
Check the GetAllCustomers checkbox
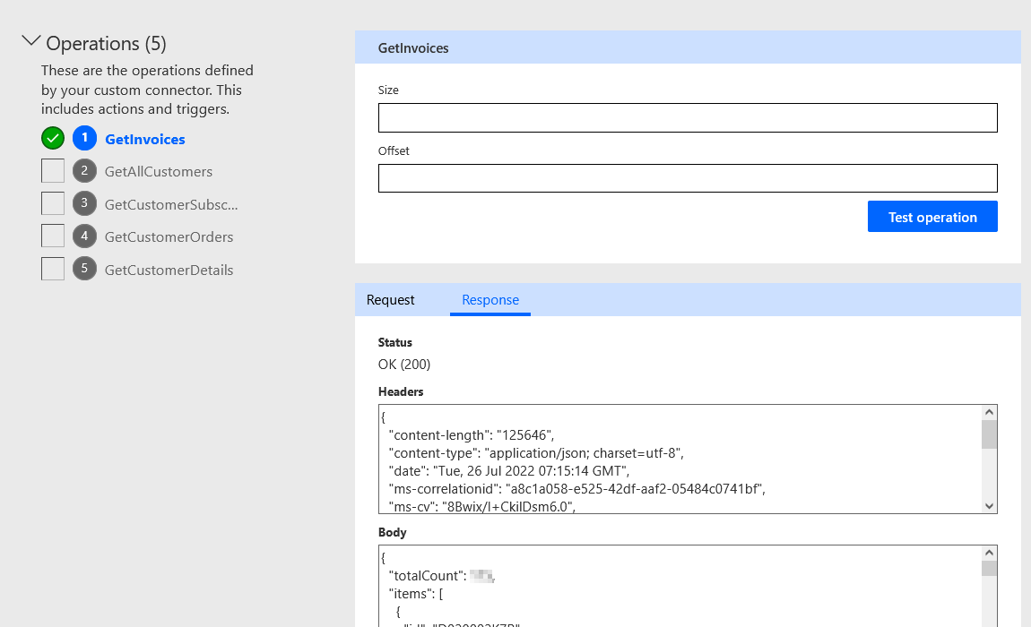(52, 170)
